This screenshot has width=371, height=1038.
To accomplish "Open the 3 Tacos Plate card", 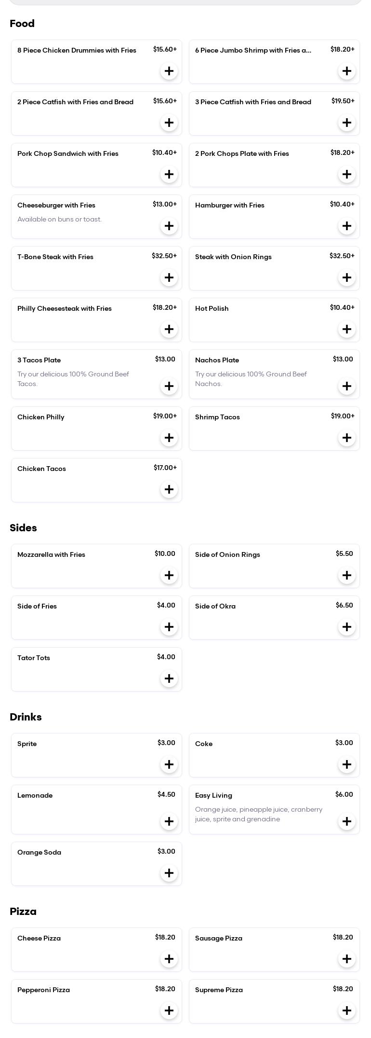I will pos(39,360).
